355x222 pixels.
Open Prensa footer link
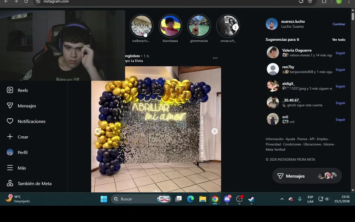[302, 139]
